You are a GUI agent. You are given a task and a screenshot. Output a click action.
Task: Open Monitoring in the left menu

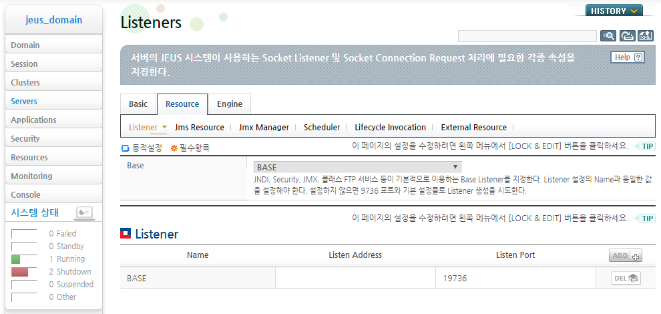[53, 176]
